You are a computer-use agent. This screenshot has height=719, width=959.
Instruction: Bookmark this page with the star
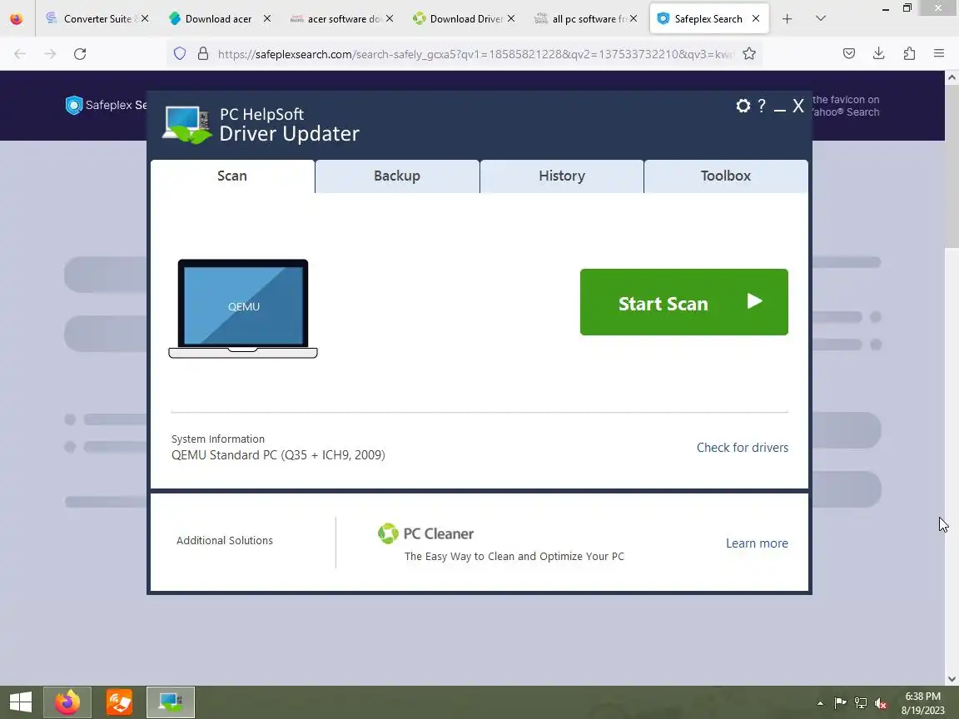coord(749,54)
